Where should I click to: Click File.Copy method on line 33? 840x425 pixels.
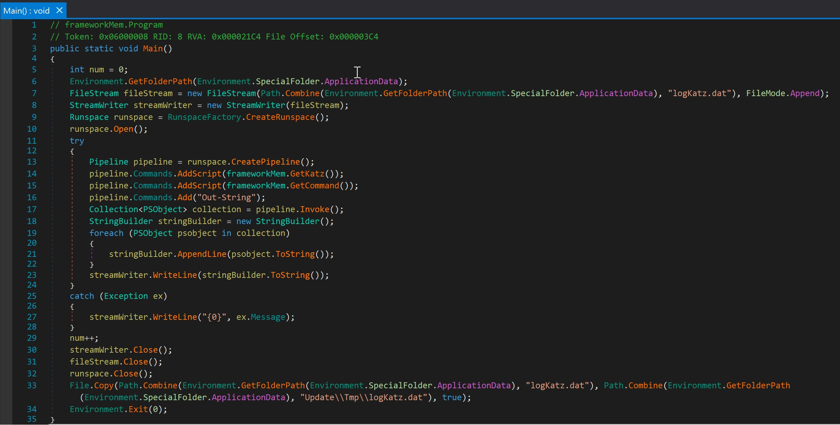tap(104, 386)
